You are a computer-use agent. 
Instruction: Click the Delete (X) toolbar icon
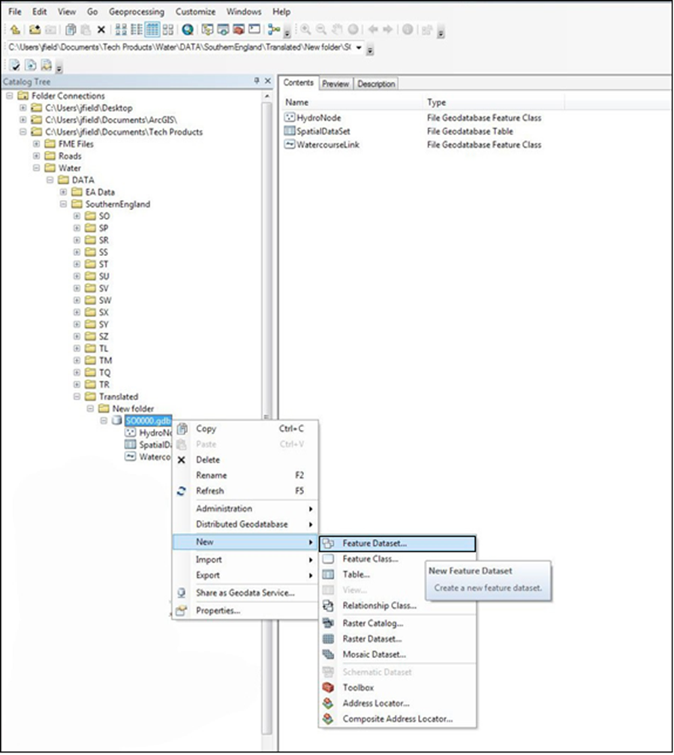point(100,29)
